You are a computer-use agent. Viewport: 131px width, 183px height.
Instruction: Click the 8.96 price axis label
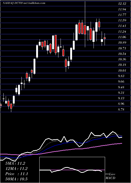click(121, 104)
